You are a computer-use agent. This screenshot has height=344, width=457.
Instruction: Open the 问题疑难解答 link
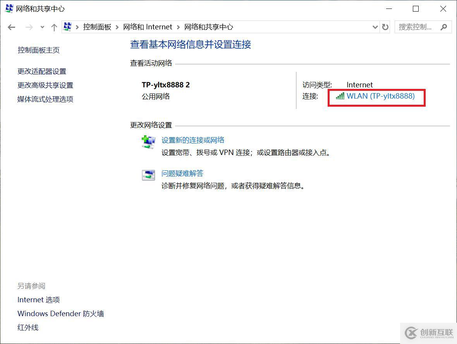pyautogui.click(x=182, y=174)
